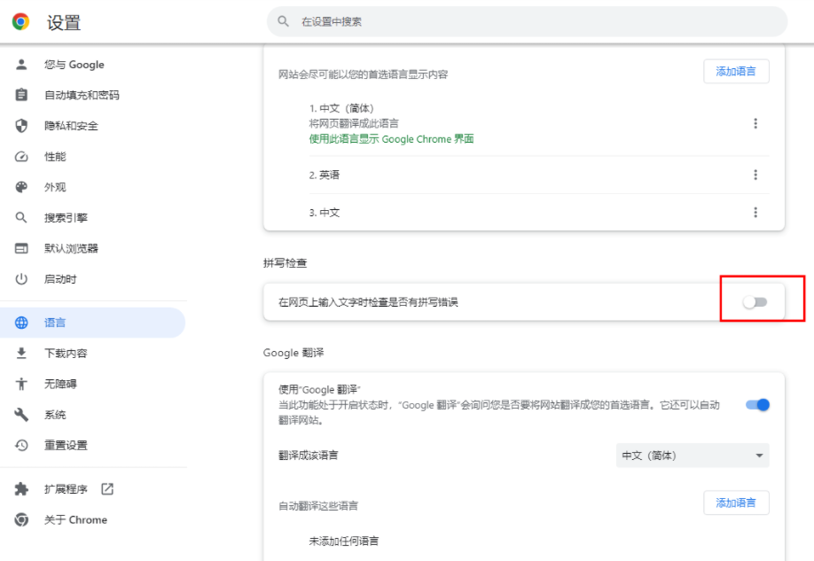Viewport: 814px width, 561px height.
Task: Click the wrench icon for 系统
Action: coord(21,414)
